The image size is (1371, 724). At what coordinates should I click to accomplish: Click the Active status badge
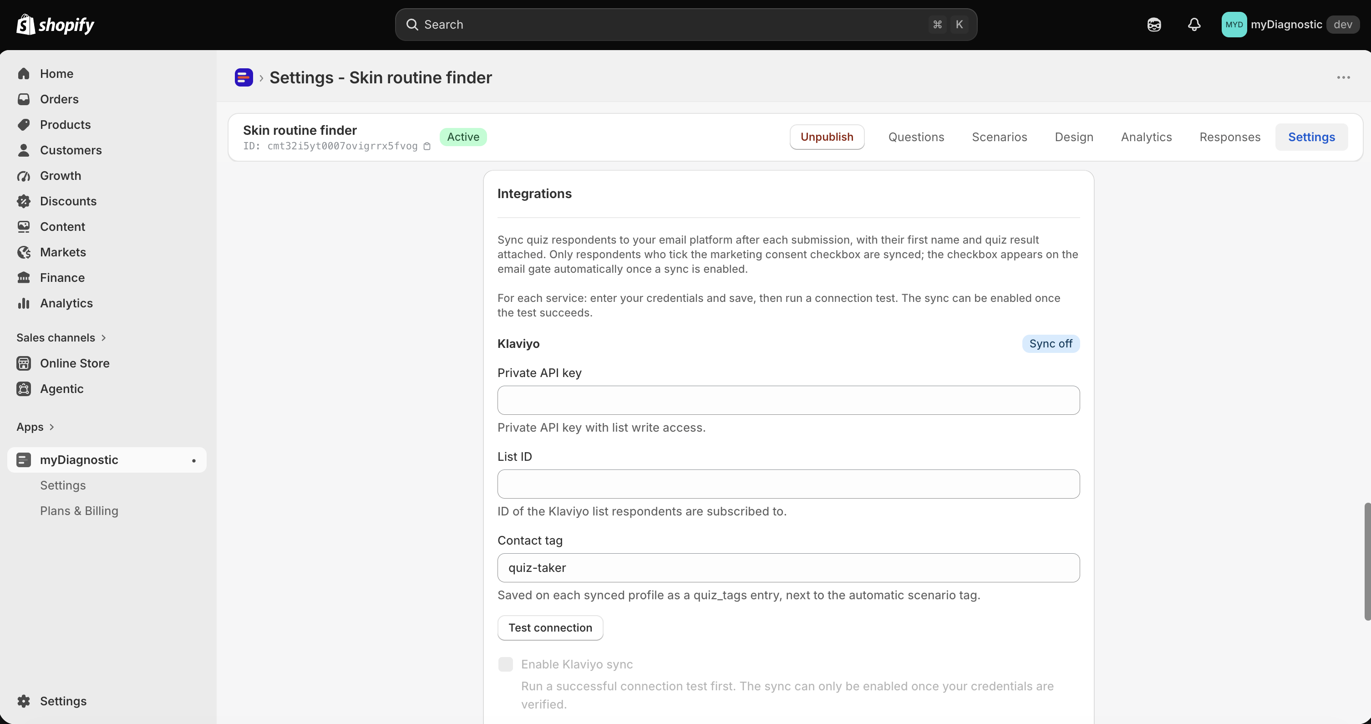[x=463, y=138]
